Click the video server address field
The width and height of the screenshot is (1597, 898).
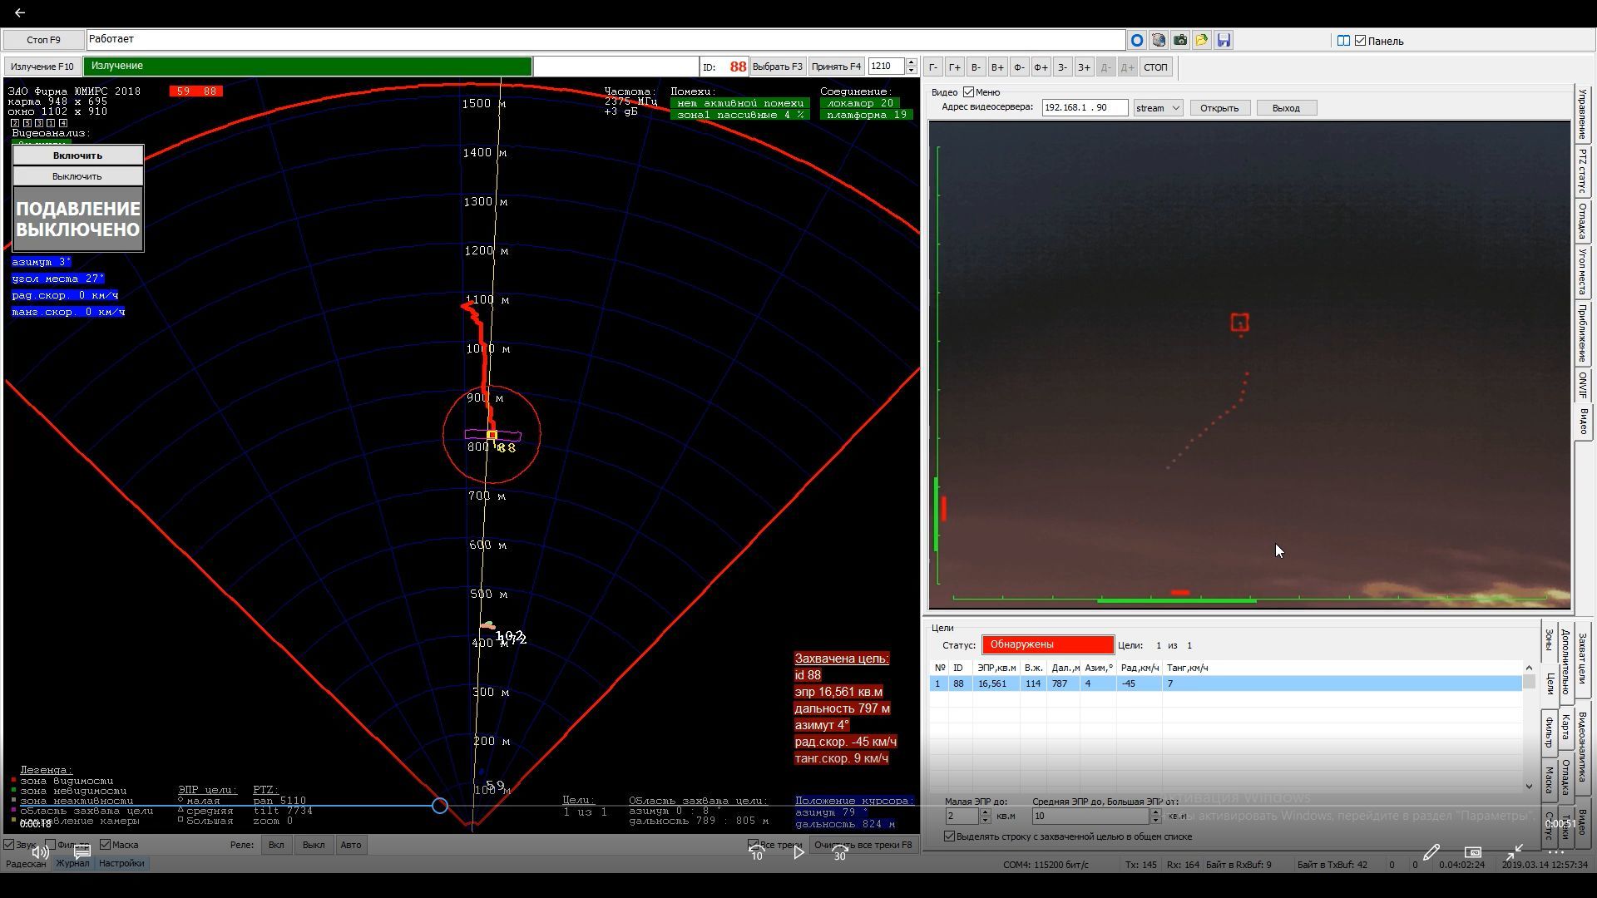[1085, 107]
